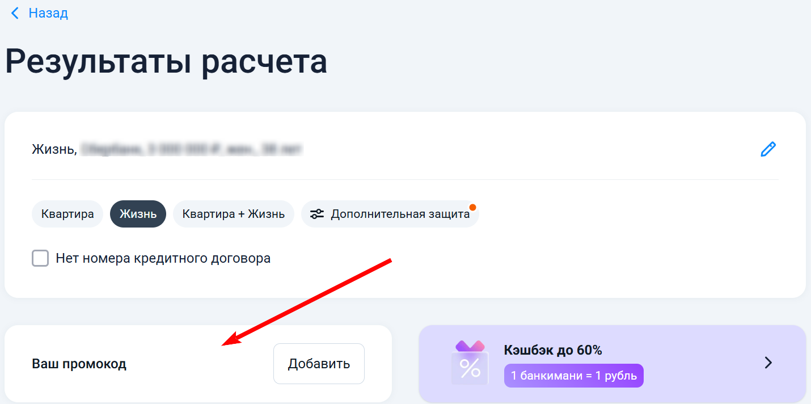Switch to the Квартира + Жизнь tab
Screen dimensions: 811x404
[x=233, y=214]
